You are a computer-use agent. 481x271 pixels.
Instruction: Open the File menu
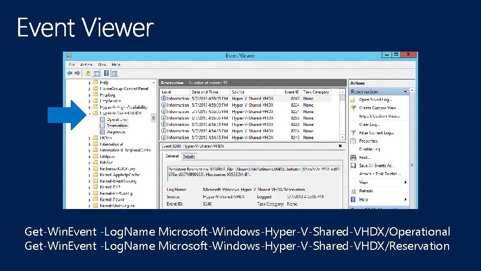pos(72,64)
